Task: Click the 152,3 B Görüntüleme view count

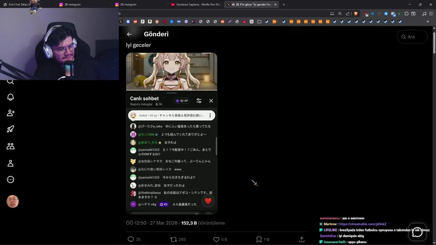Action: (x=203, y=223)
